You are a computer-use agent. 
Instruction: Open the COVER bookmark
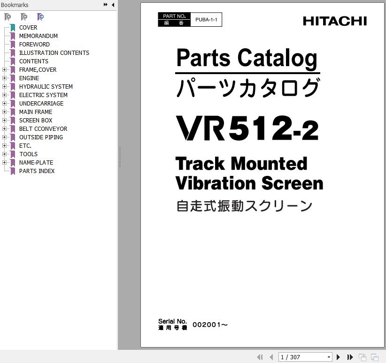(28, 28)
